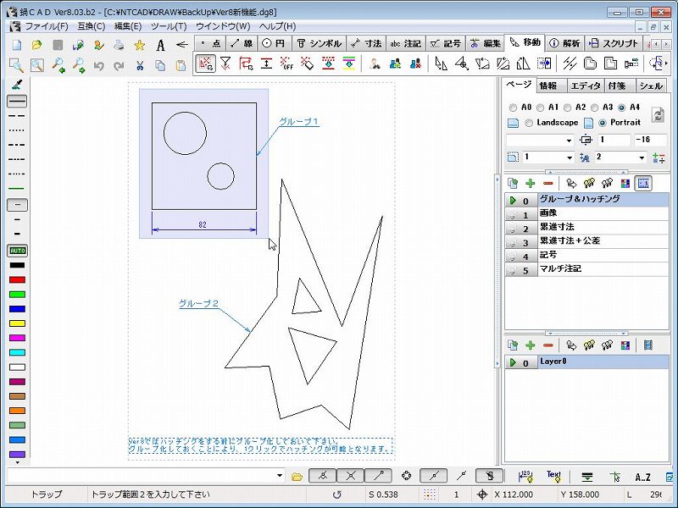Image resolution: width=678 pixels, height=508 pixels.
Task: Click the mirror flip tool icon
Action: tap(524, 64)
